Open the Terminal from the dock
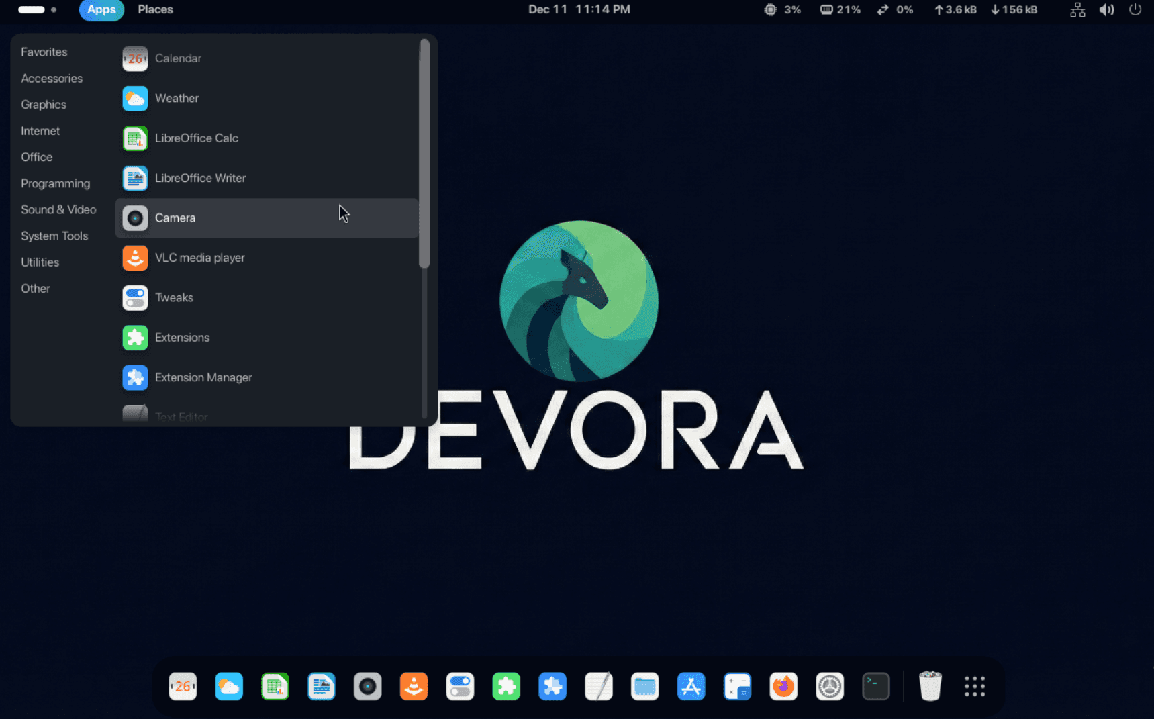Screen dimensions: 1154x719 pyautogui.click(x=876, y=686)
